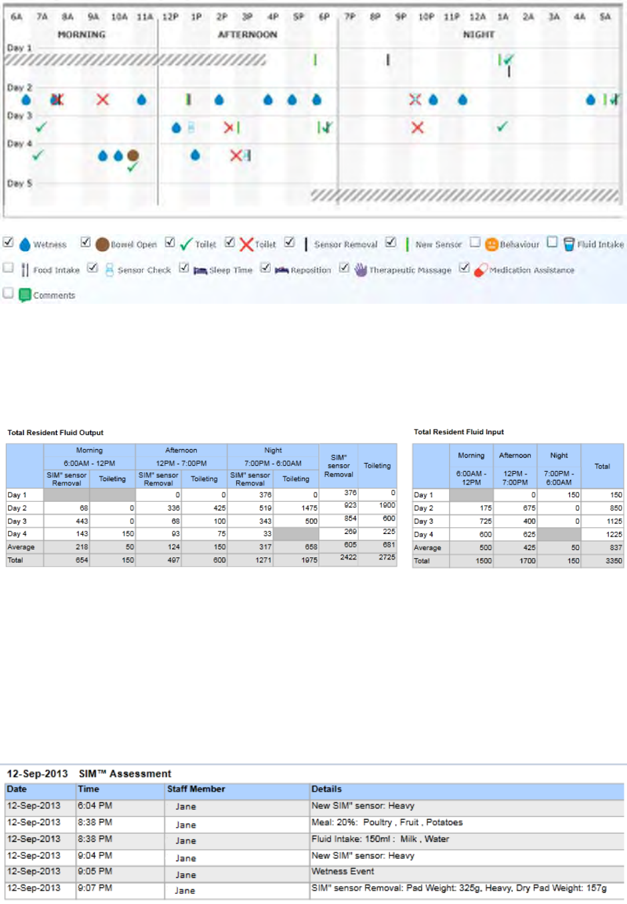
Task: Click the Medication Assistance pill icon
Action: pyautogui.click(x=480, y=270)
